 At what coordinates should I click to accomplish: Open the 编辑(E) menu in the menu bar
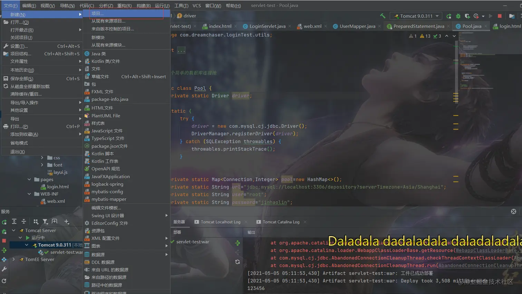(29, 6)
